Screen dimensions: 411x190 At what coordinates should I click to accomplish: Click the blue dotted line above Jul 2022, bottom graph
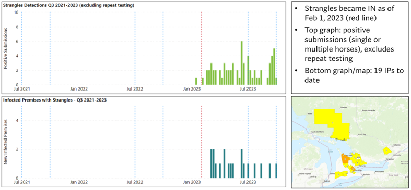(135, 142)
